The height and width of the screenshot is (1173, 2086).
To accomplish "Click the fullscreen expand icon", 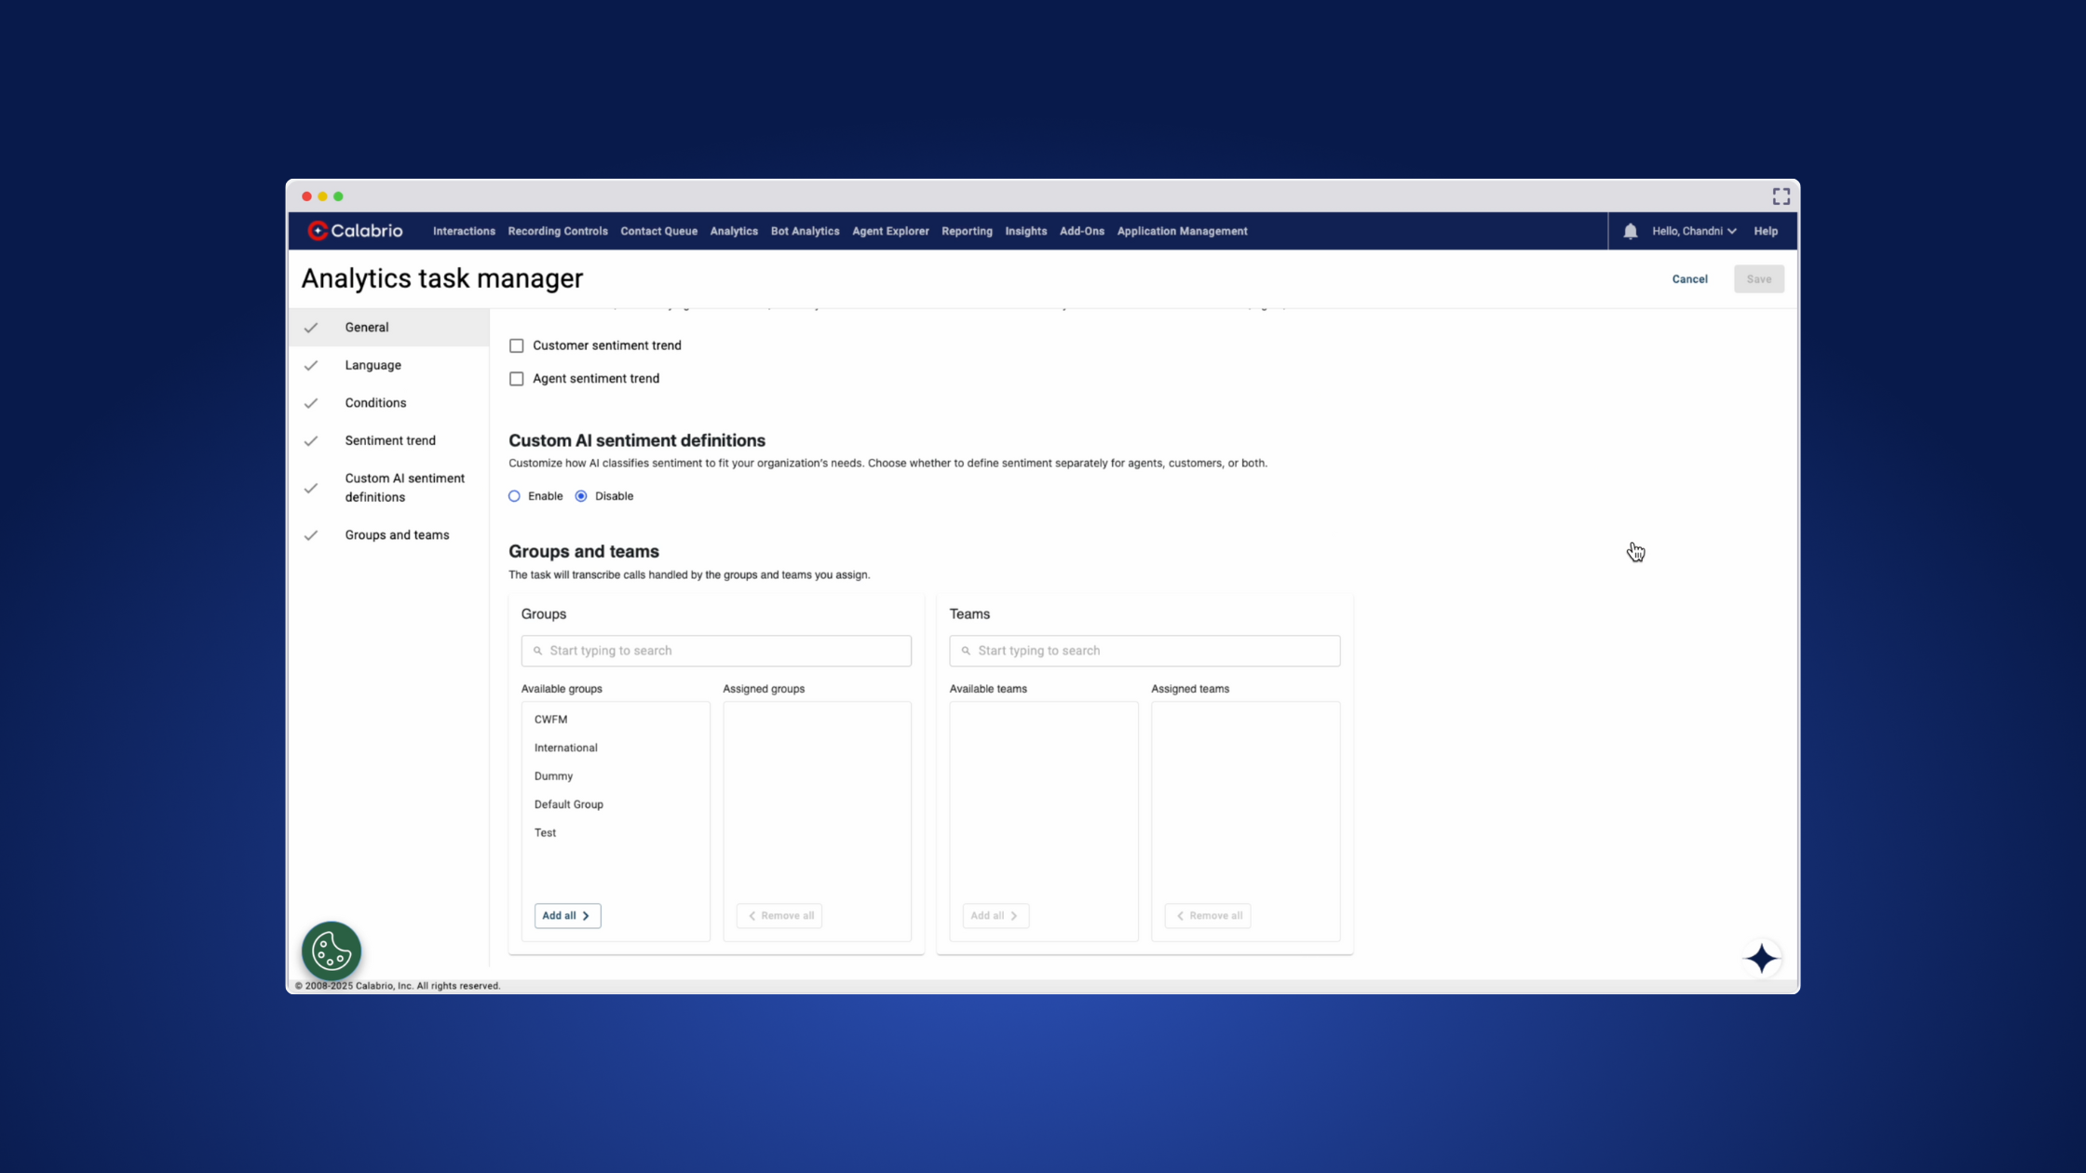I will pyautogui.click(x=1781, y=196).
